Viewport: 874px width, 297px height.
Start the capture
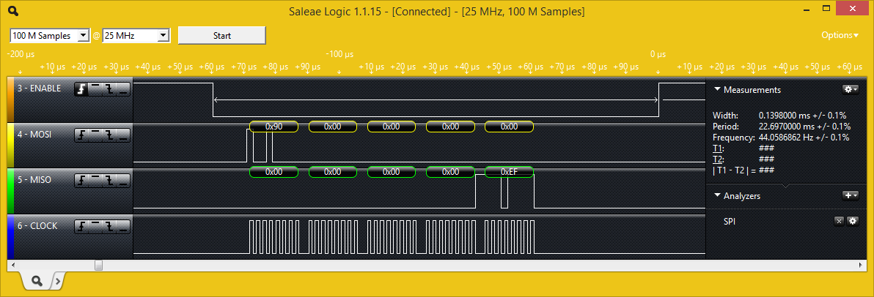(x=222, y=36)
